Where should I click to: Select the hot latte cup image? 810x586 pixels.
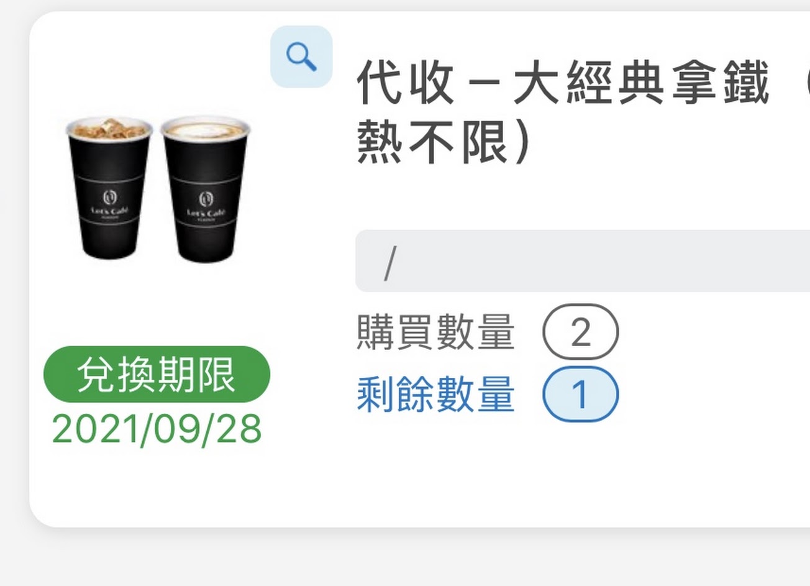coord(206,188)
